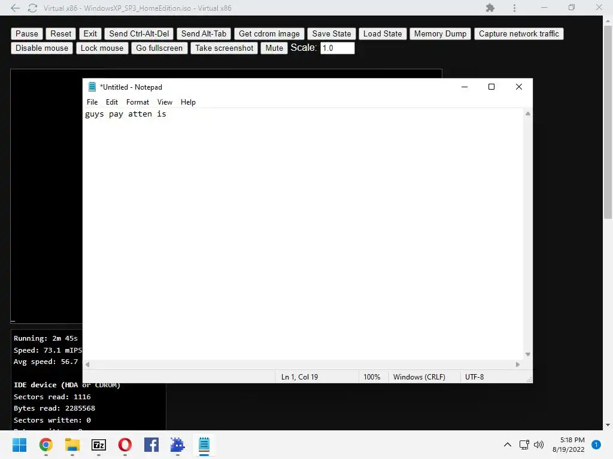This screenshot has height=459, width=613.
Task: Toggle Disable mouse button
Action: [42, 48]
